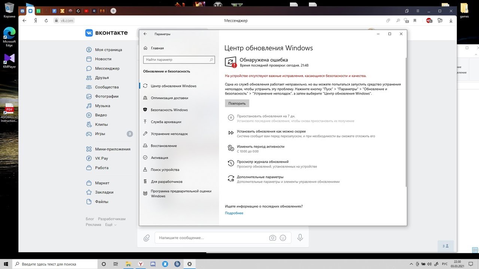Click the gear-refresh icon beside Дополнительные параметры
This screenshot has width=479, height=269.
click(231, 179)
